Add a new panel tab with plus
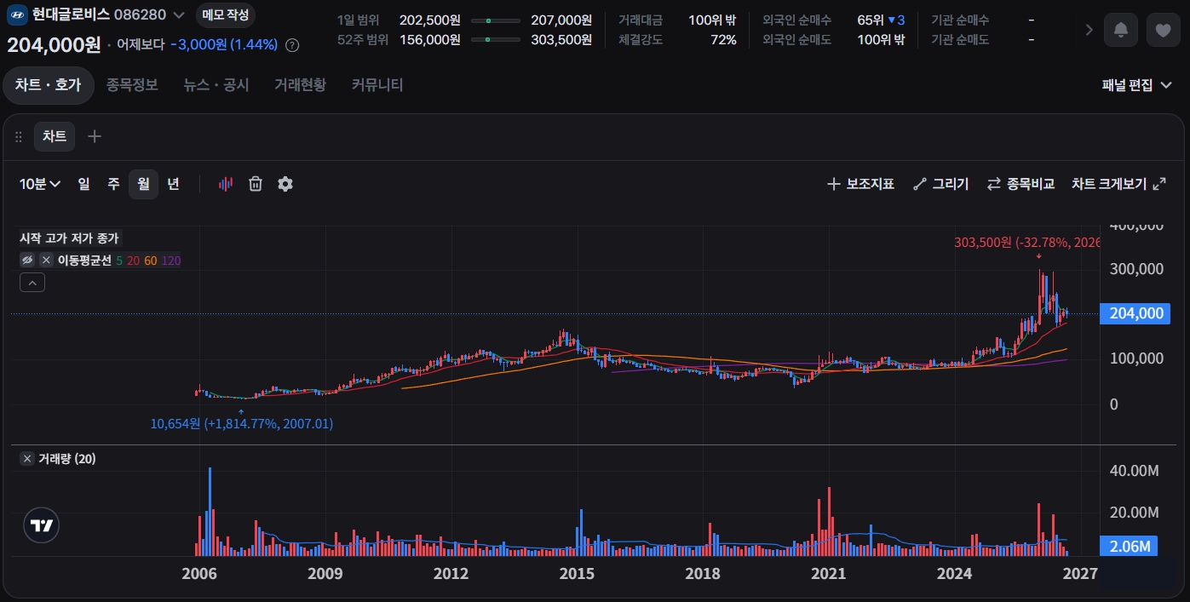 pos(95,136)
